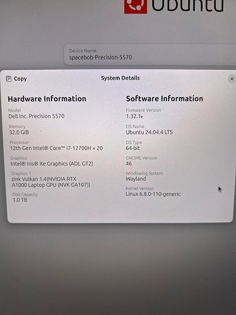
Task: Click the firmware version 1.32.1 value
Action: [x=134, y=116]
